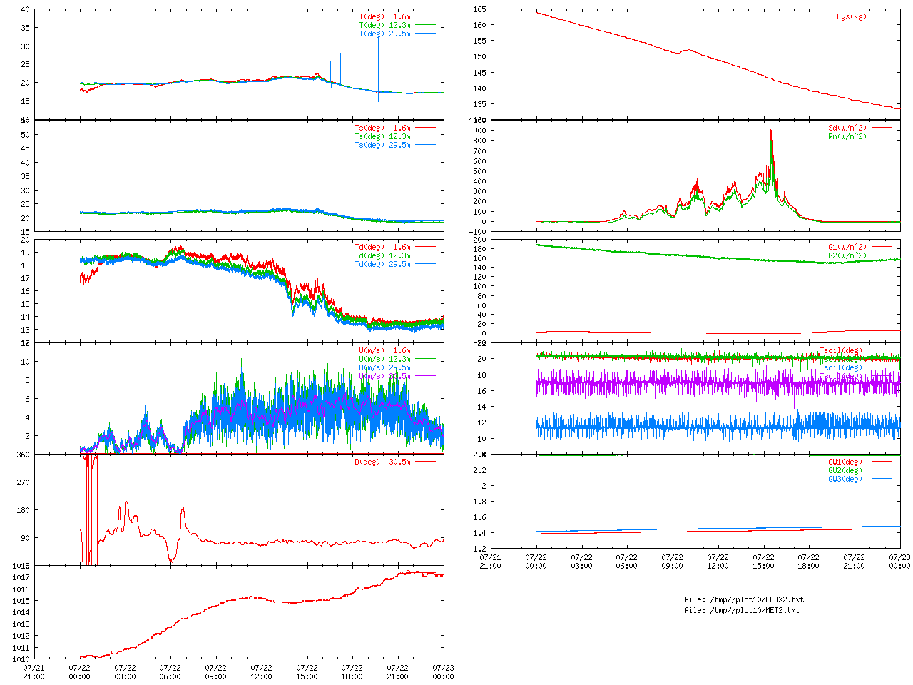This screenshot has height=685, width=913.
Task: Click the 07/22 12:00 label under the pressure plot
Action: tap(261, 672)
